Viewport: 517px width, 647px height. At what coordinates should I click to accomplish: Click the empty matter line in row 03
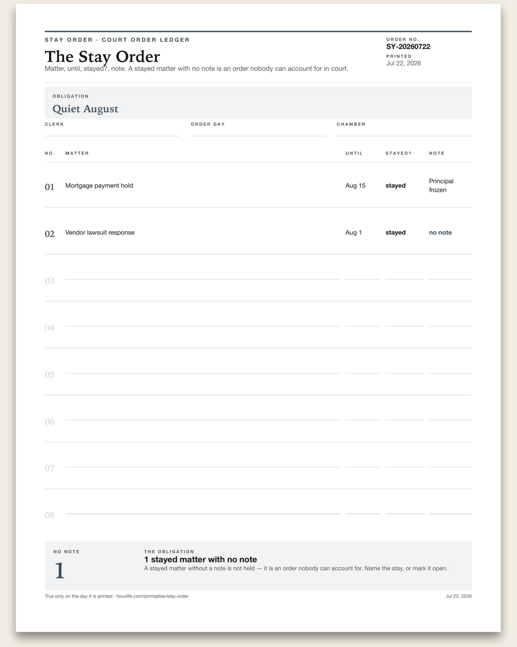[203, 279]
